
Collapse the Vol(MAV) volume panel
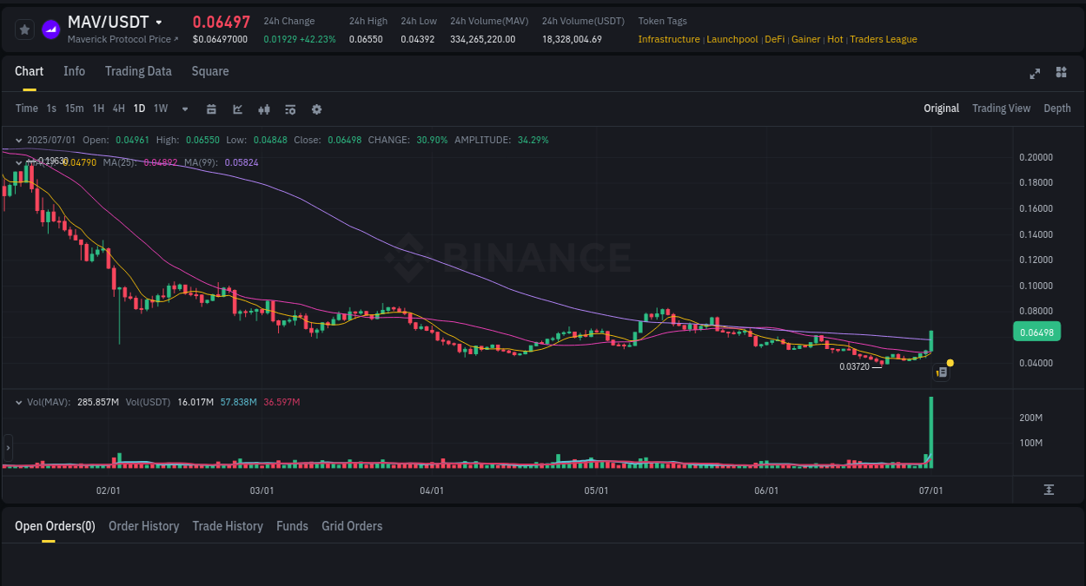pos(18,402)
